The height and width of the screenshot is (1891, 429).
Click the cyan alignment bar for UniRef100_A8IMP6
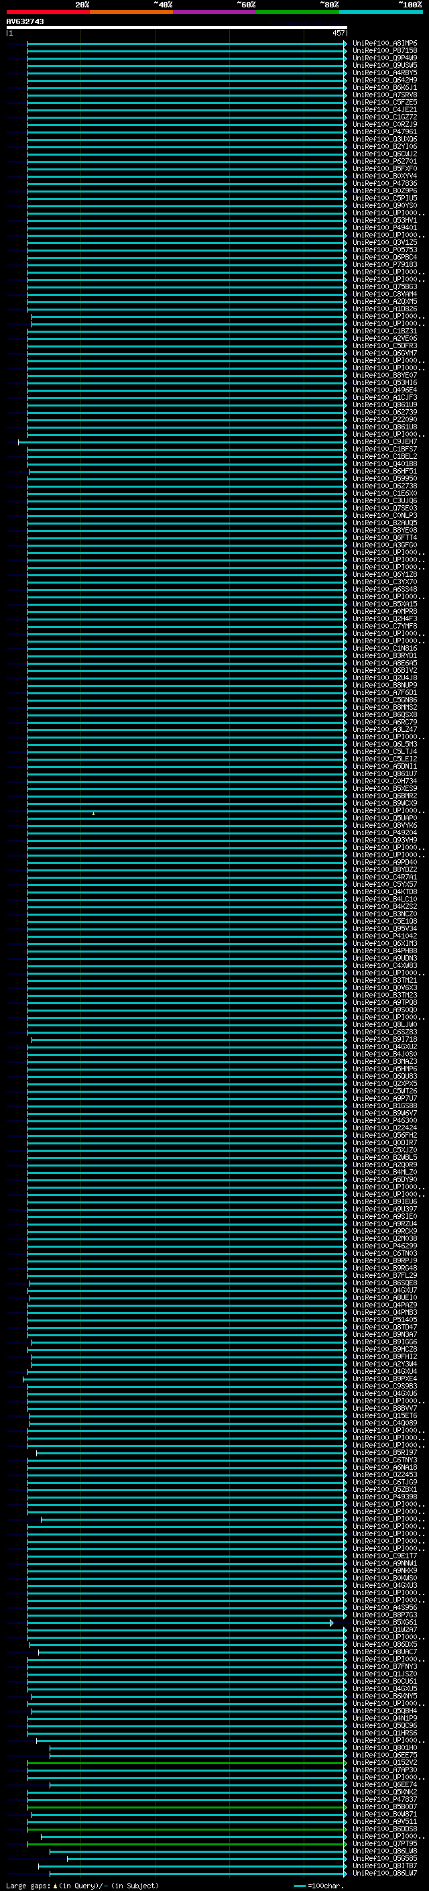pyautogui.click(x=187, y=44)
